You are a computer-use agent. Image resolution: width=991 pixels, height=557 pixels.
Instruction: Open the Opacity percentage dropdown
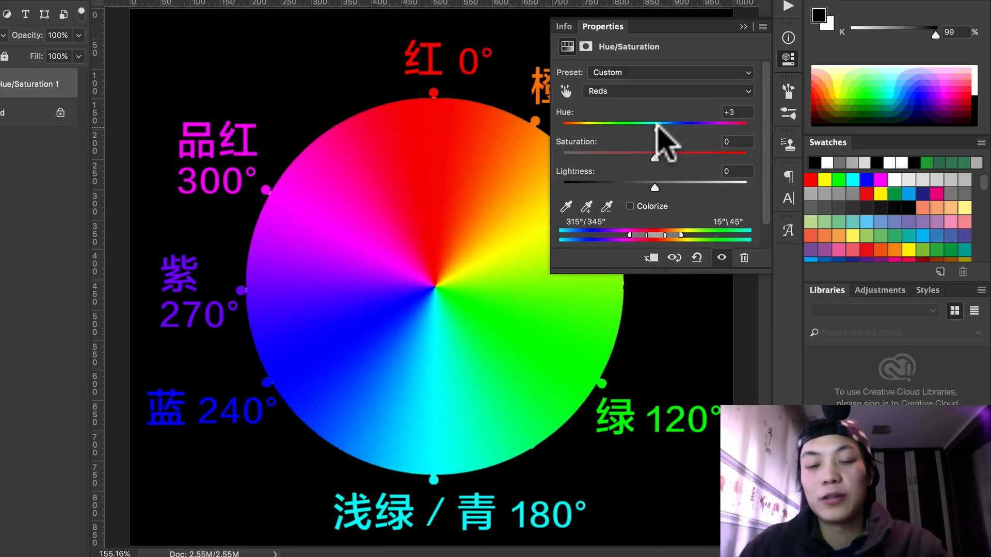pyautogui.click(x=78, y=35)
